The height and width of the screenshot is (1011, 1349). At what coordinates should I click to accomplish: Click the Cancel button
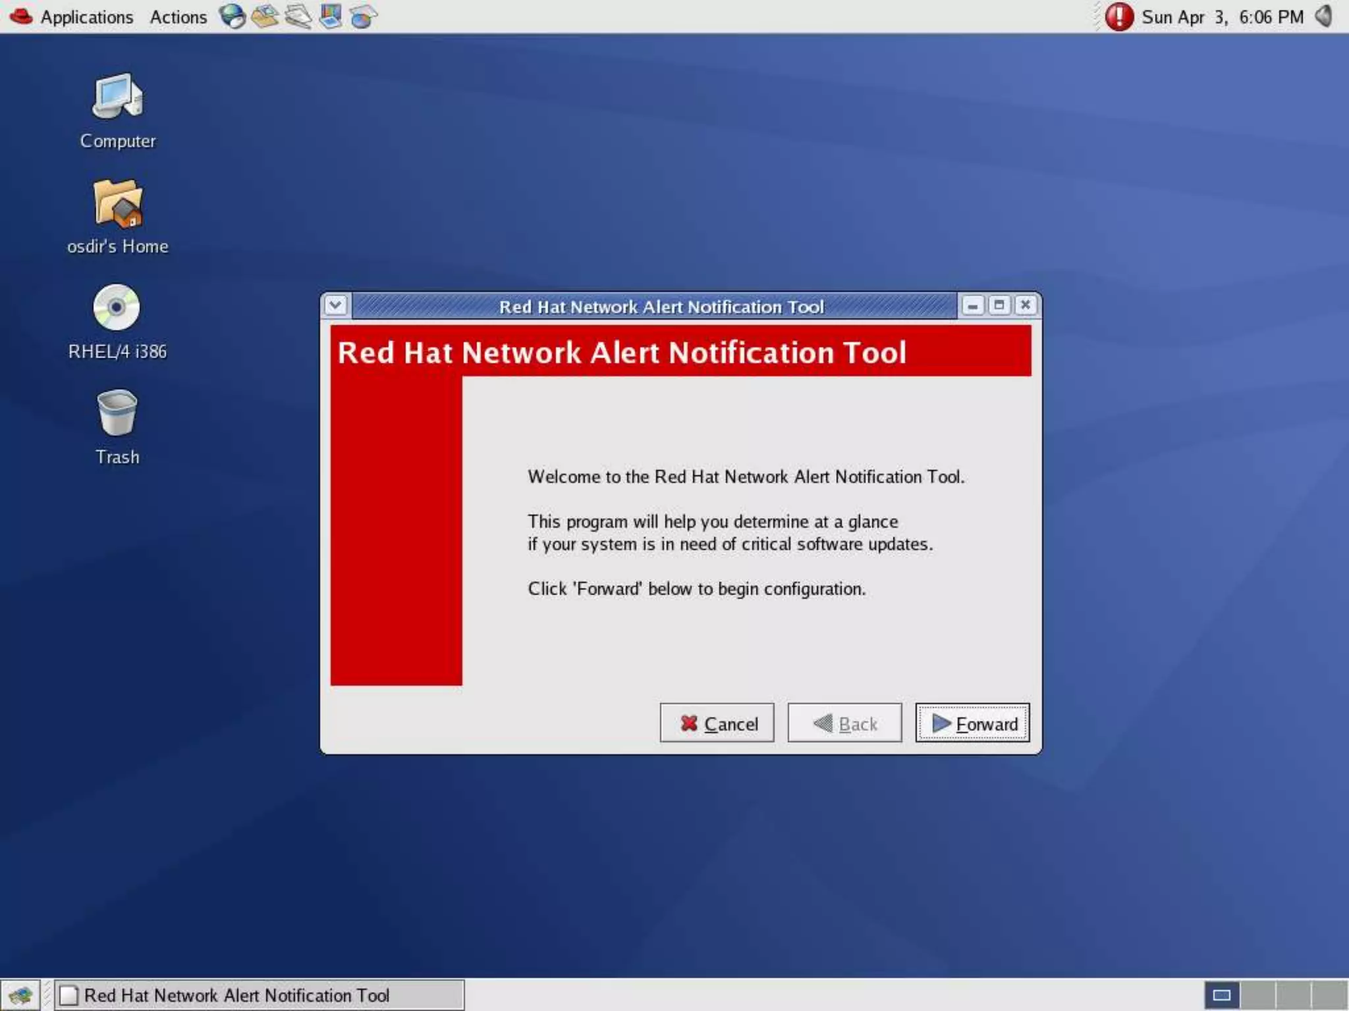(x=717, y=723)
